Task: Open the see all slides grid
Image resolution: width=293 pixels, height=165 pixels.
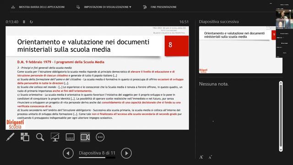Action: coord(25,137)
